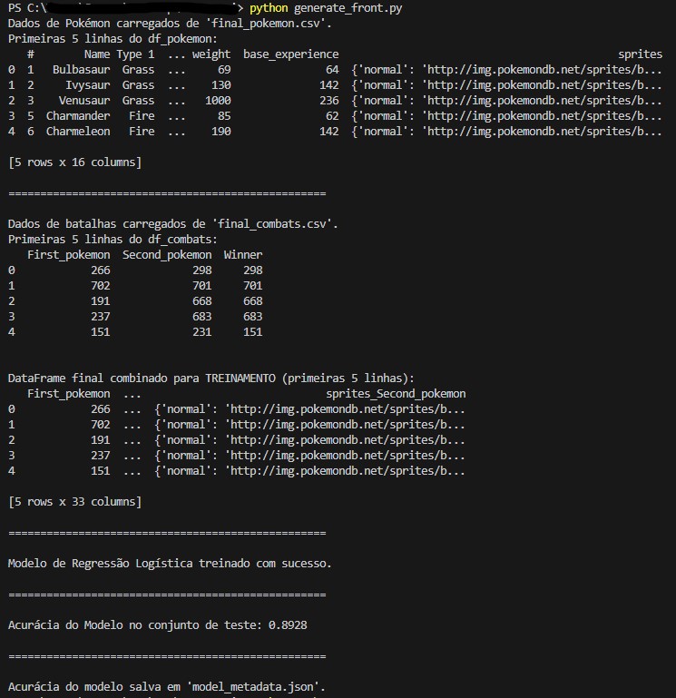Click the '[5 rows x 33 columns]' summary text

pos(74,501)
